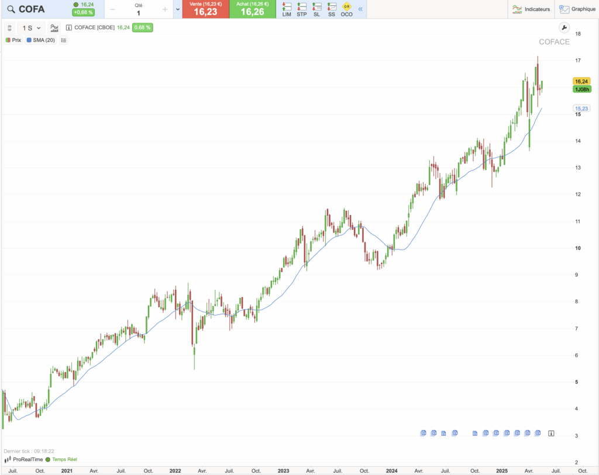Expand the quantity options dropdown arrow
The width and height of the screenshot is (599, 475).
coord(178,9)
